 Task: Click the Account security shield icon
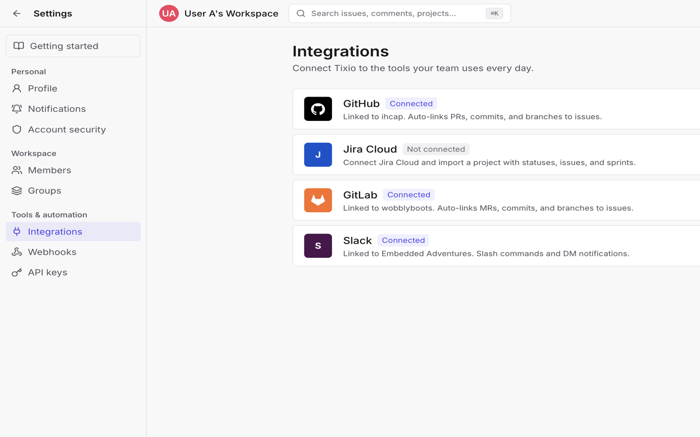point(17,130)
